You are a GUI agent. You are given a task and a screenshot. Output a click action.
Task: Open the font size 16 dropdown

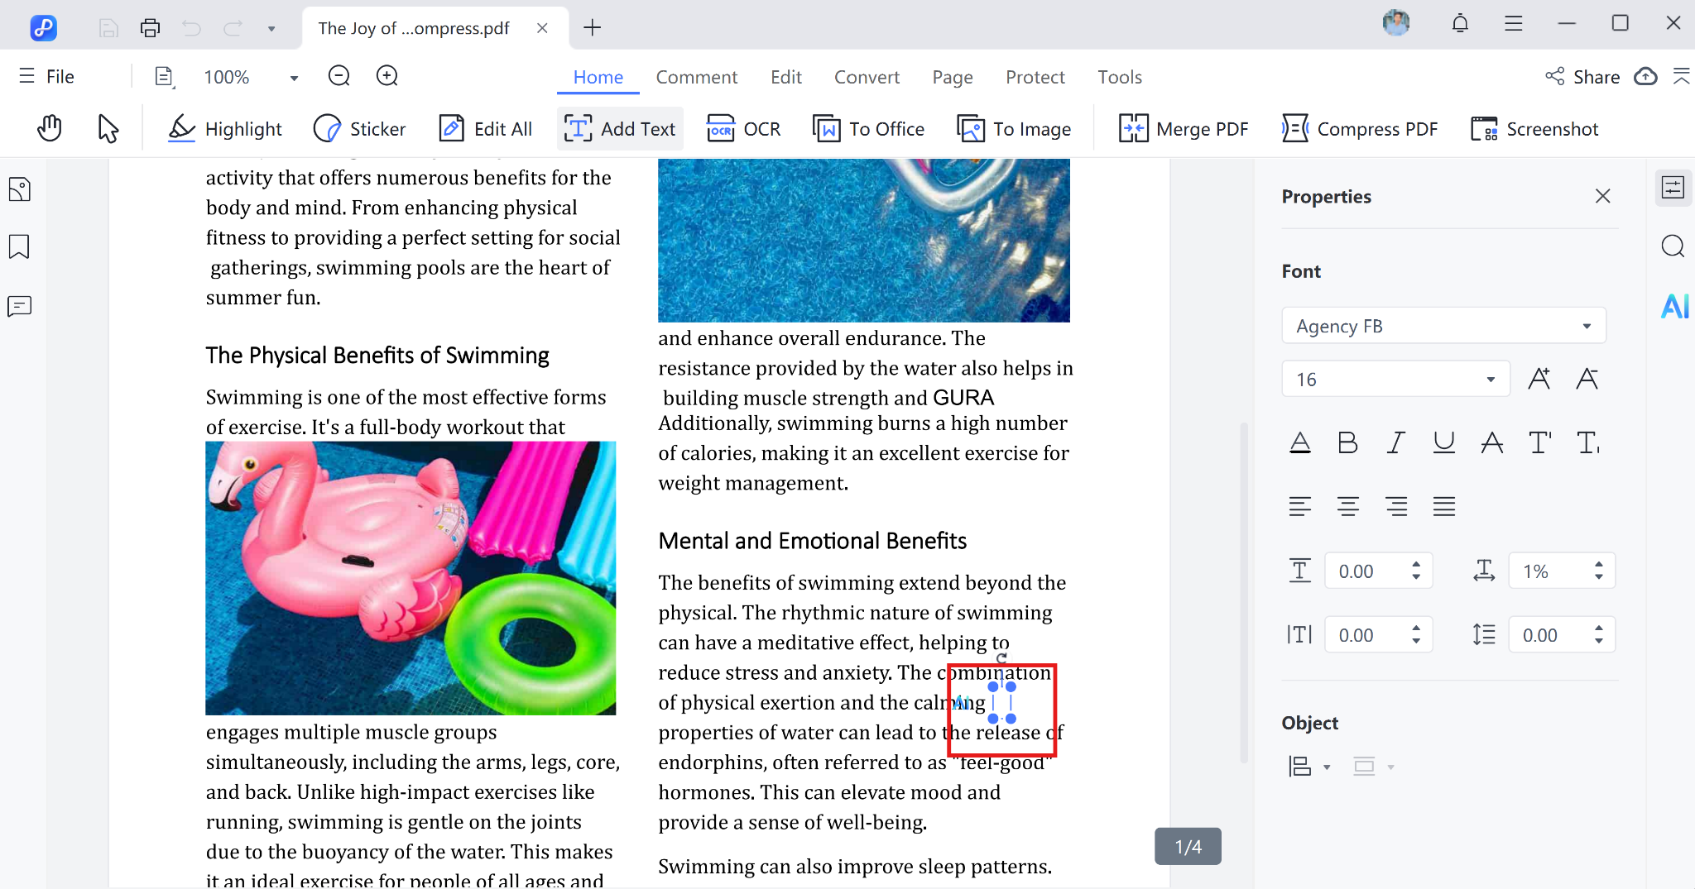click(x=1490, y=380)
